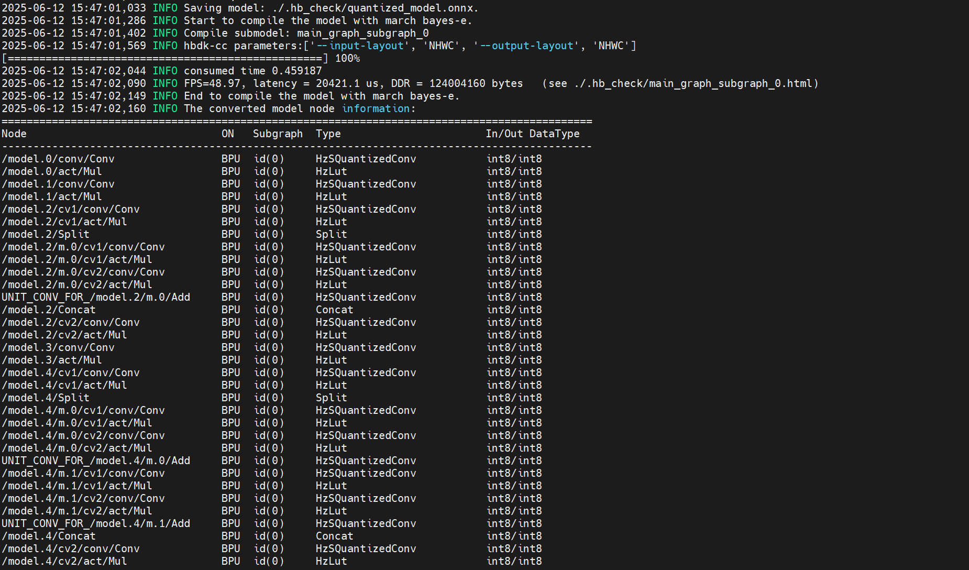Image resolution: width=969 pixels, height=570 pixels.
Task: Click the '15:47:02,090' timestamp
Action: pos(108,83)
